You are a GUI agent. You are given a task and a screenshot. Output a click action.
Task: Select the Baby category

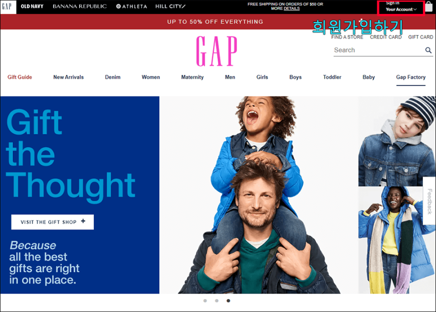click(x=369, y=77)
